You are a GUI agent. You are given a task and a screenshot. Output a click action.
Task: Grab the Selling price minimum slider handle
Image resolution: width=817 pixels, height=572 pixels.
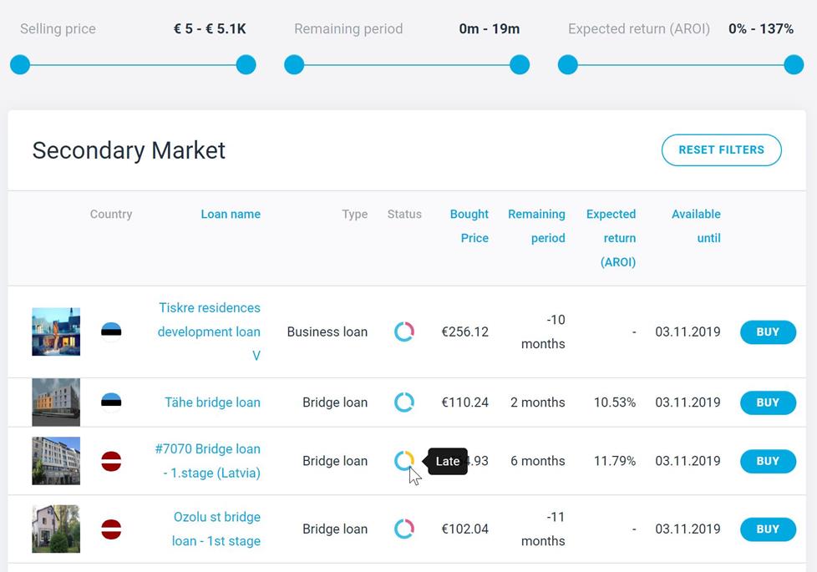point(20,65)
